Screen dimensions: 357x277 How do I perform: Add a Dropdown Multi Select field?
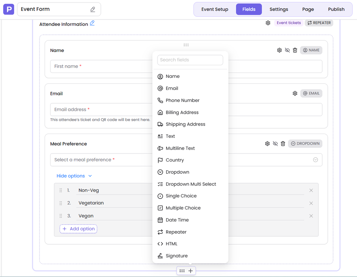[190, 184]
